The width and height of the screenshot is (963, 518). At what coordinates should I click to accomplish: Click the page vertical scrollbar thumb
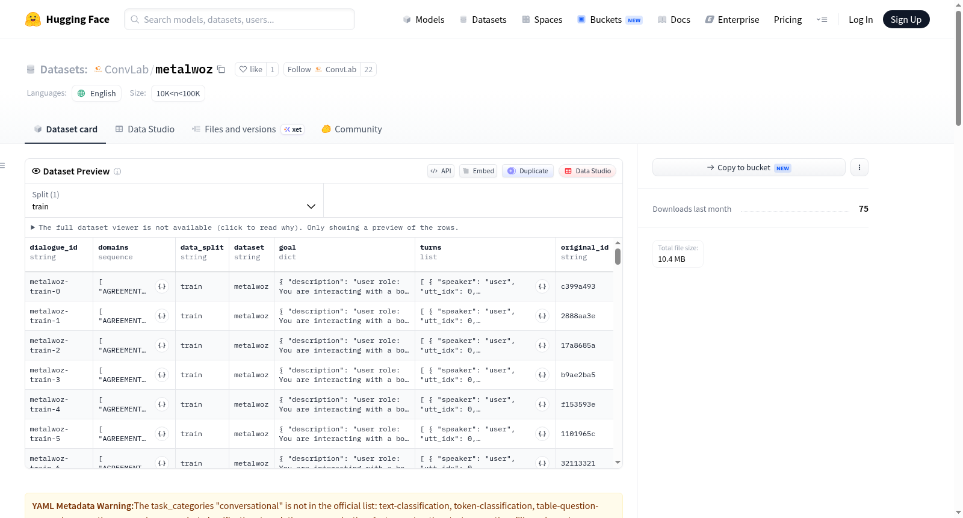coord(958,68)
